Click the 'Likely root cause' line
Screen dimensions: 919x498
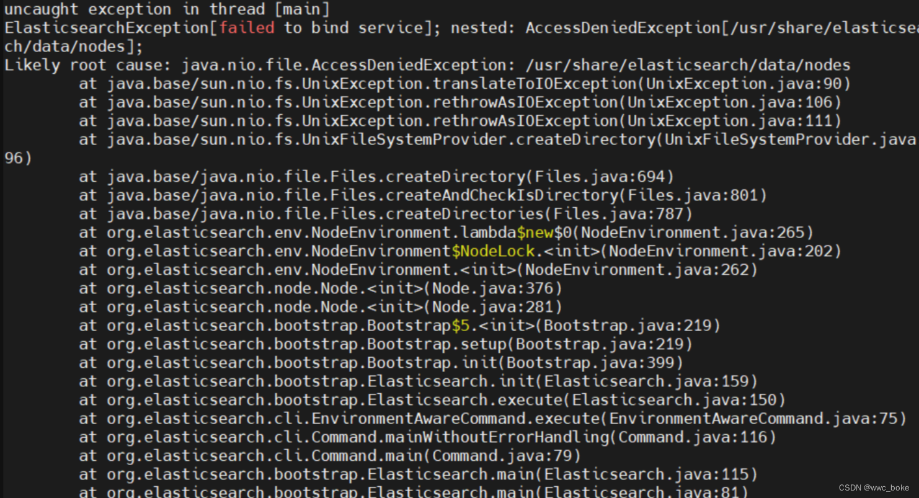(428, 65)
